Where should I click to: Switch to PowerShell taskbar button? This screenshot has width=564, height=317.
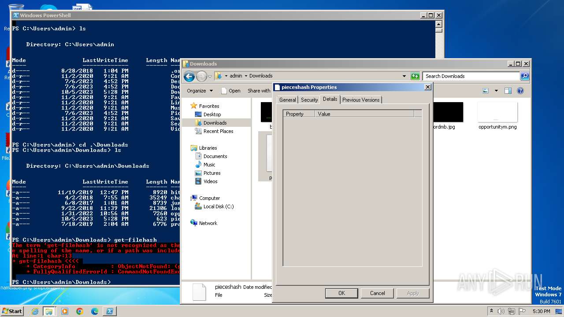(x=109, y=311)
